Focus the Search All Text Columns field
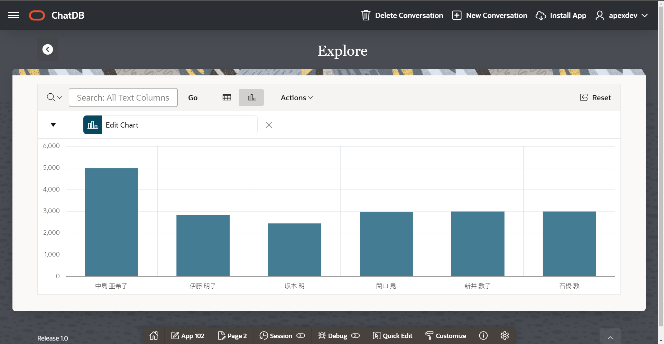Viewport: 664px width, 344px height. pyautogui.click(x=123, y=97)
